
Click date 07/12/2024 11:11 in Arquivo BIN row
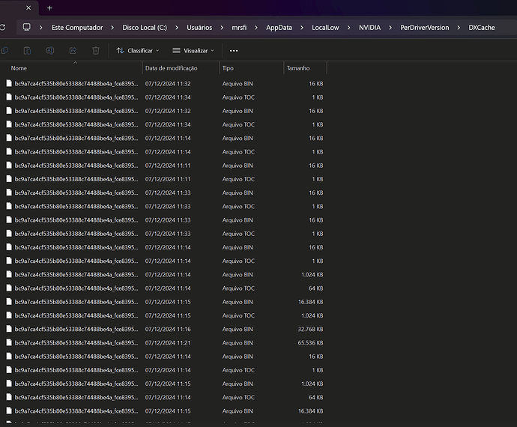[x=168, y=166]
